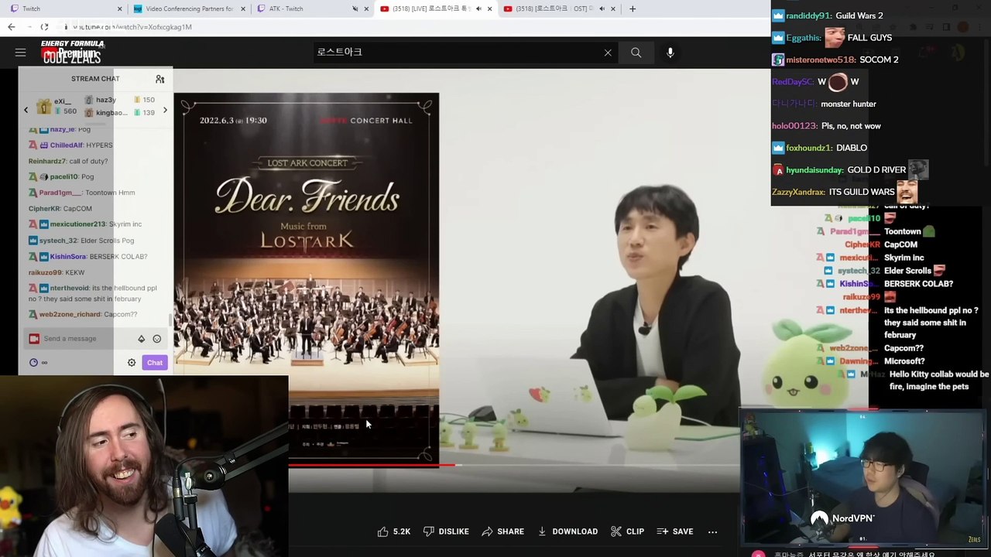
Task: Open the YouTube hamburger guide menu
Action: pos(21,53)
